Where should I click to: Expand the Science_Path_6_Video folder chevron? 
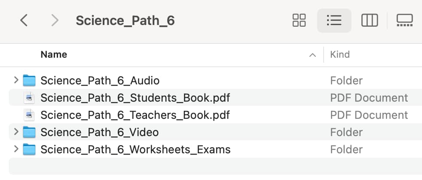coord(16,132)
